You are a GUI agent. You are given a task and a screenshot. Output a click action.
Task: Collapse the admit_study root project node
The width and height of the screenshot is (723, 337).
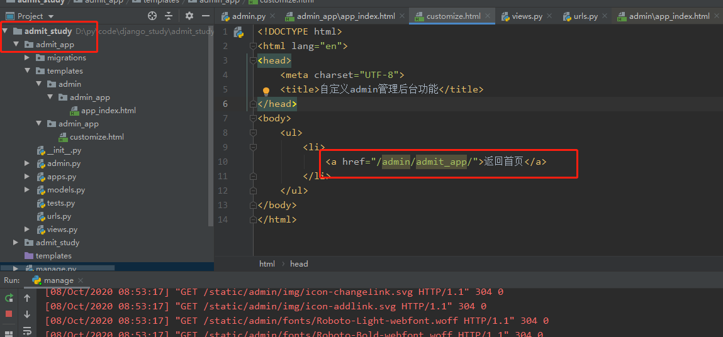click(x=4, y=31)
